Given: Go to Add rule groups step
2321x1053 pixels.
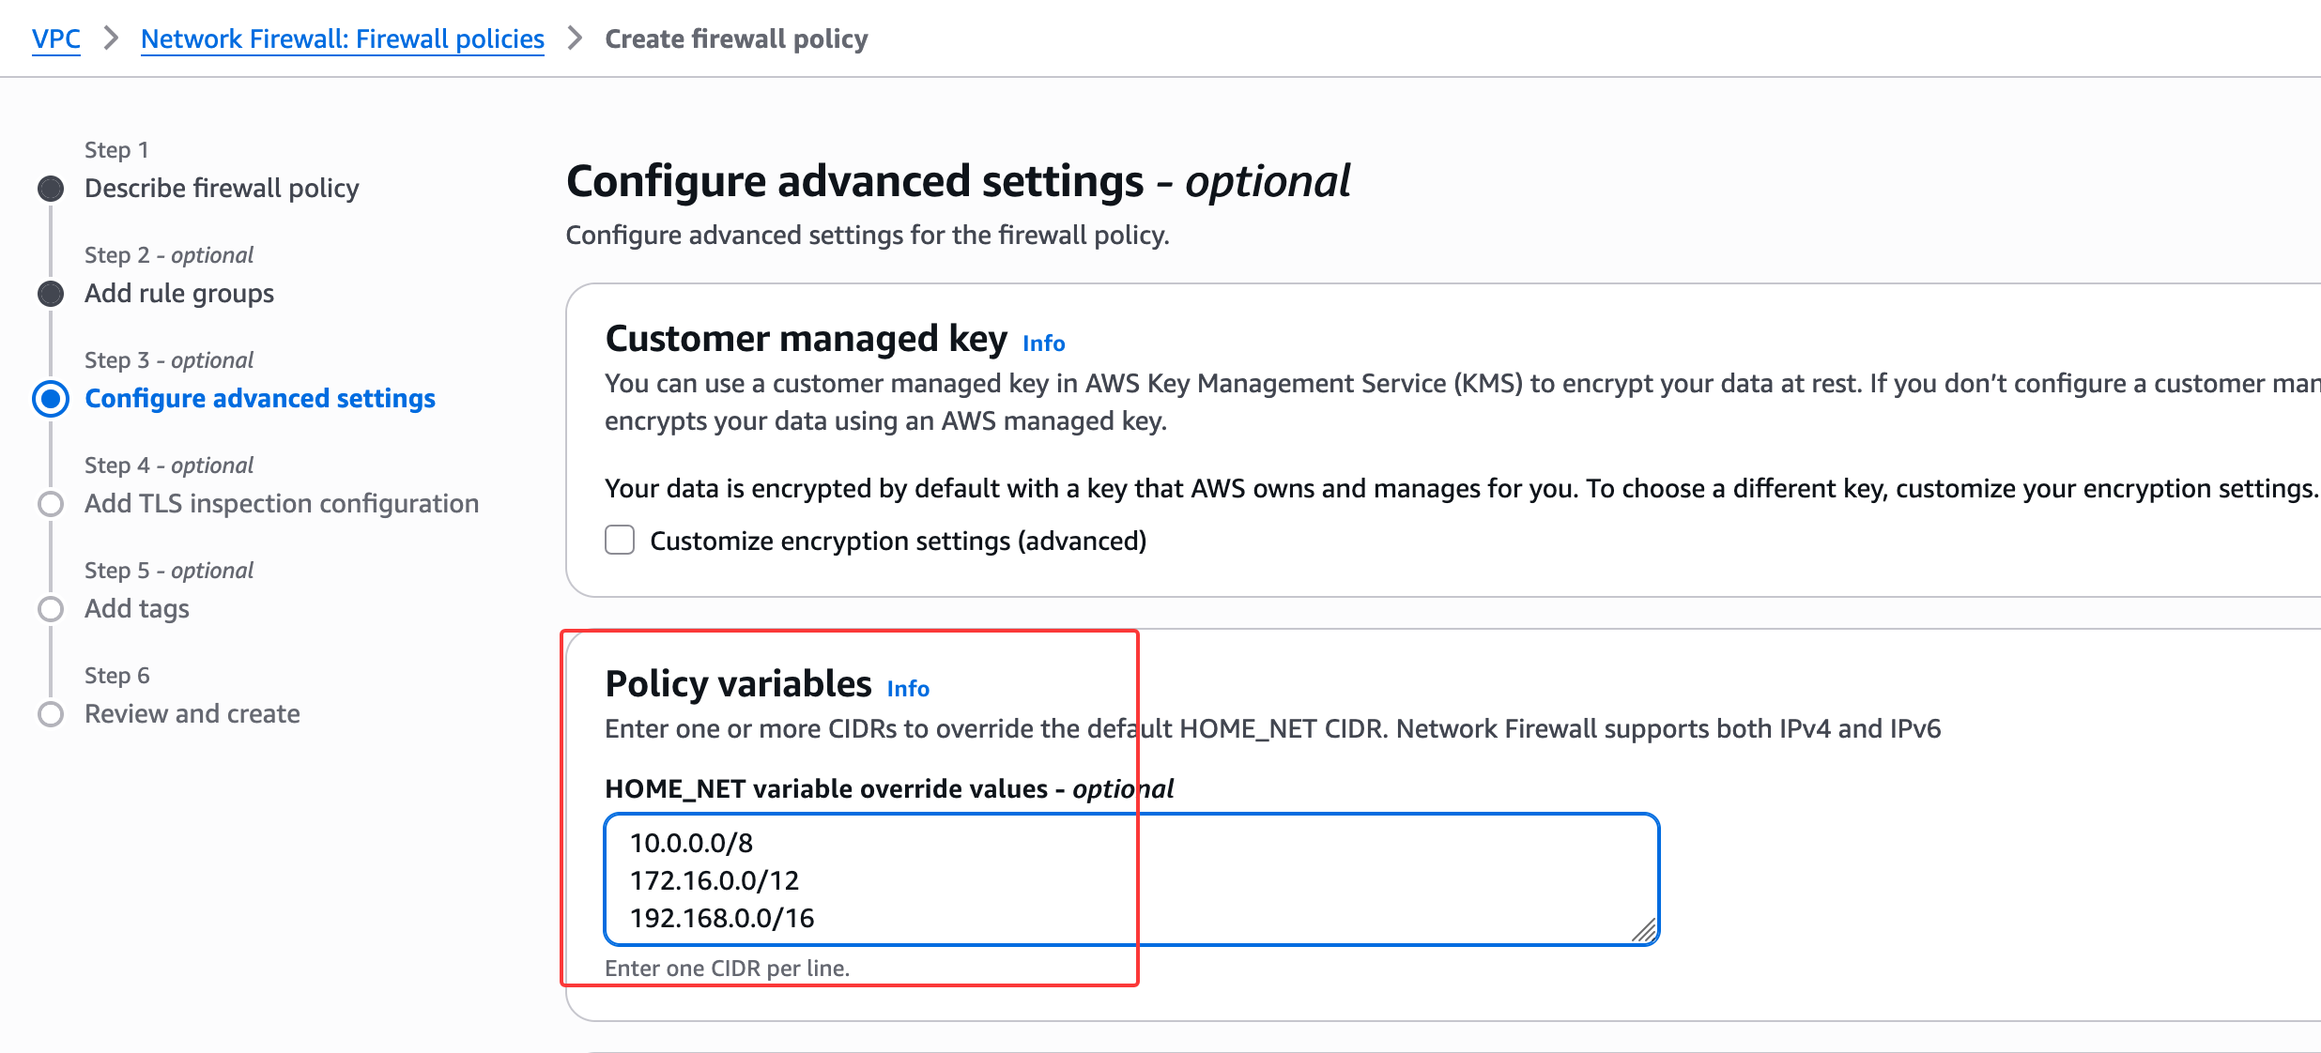Looking at the screenshot, I should 179,294.
